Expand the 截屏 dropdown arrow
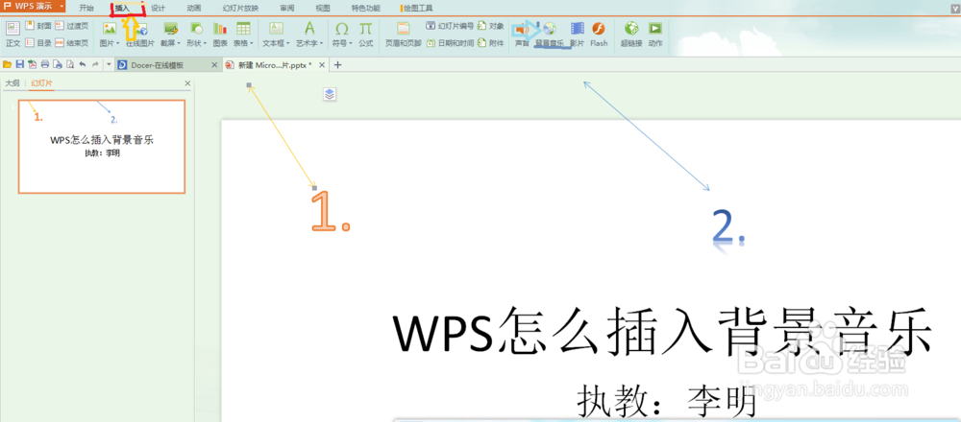Viewport: 961px width, 422px height. tap(179, 44)
